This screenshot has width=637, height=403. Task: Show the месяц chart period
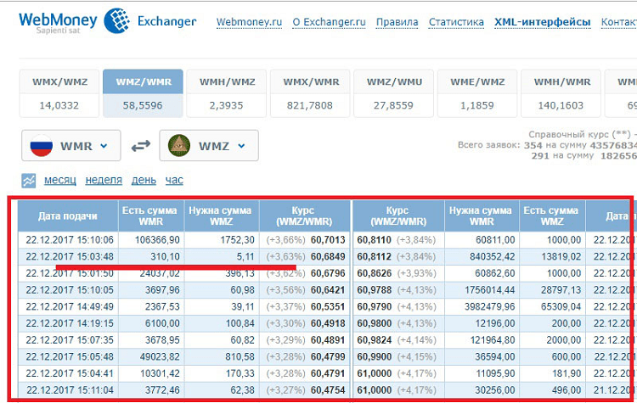(60, 180)
